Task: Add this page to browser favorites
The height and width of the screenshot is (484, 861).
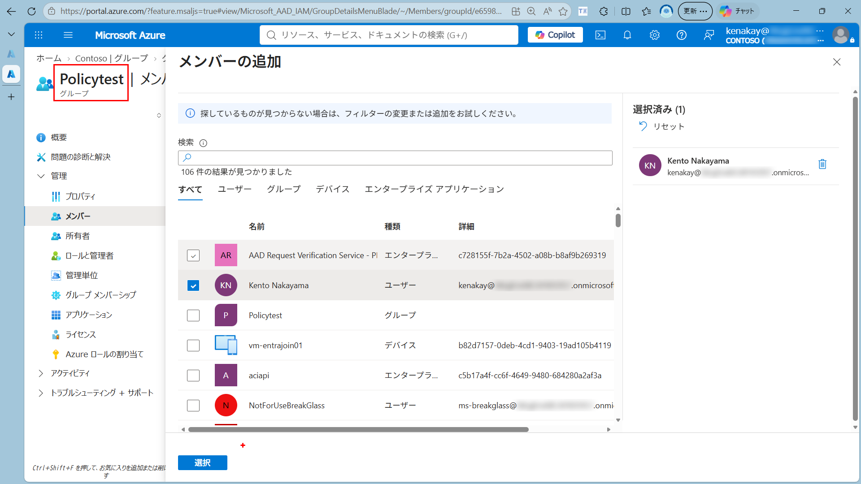Action: pos(563,11)
